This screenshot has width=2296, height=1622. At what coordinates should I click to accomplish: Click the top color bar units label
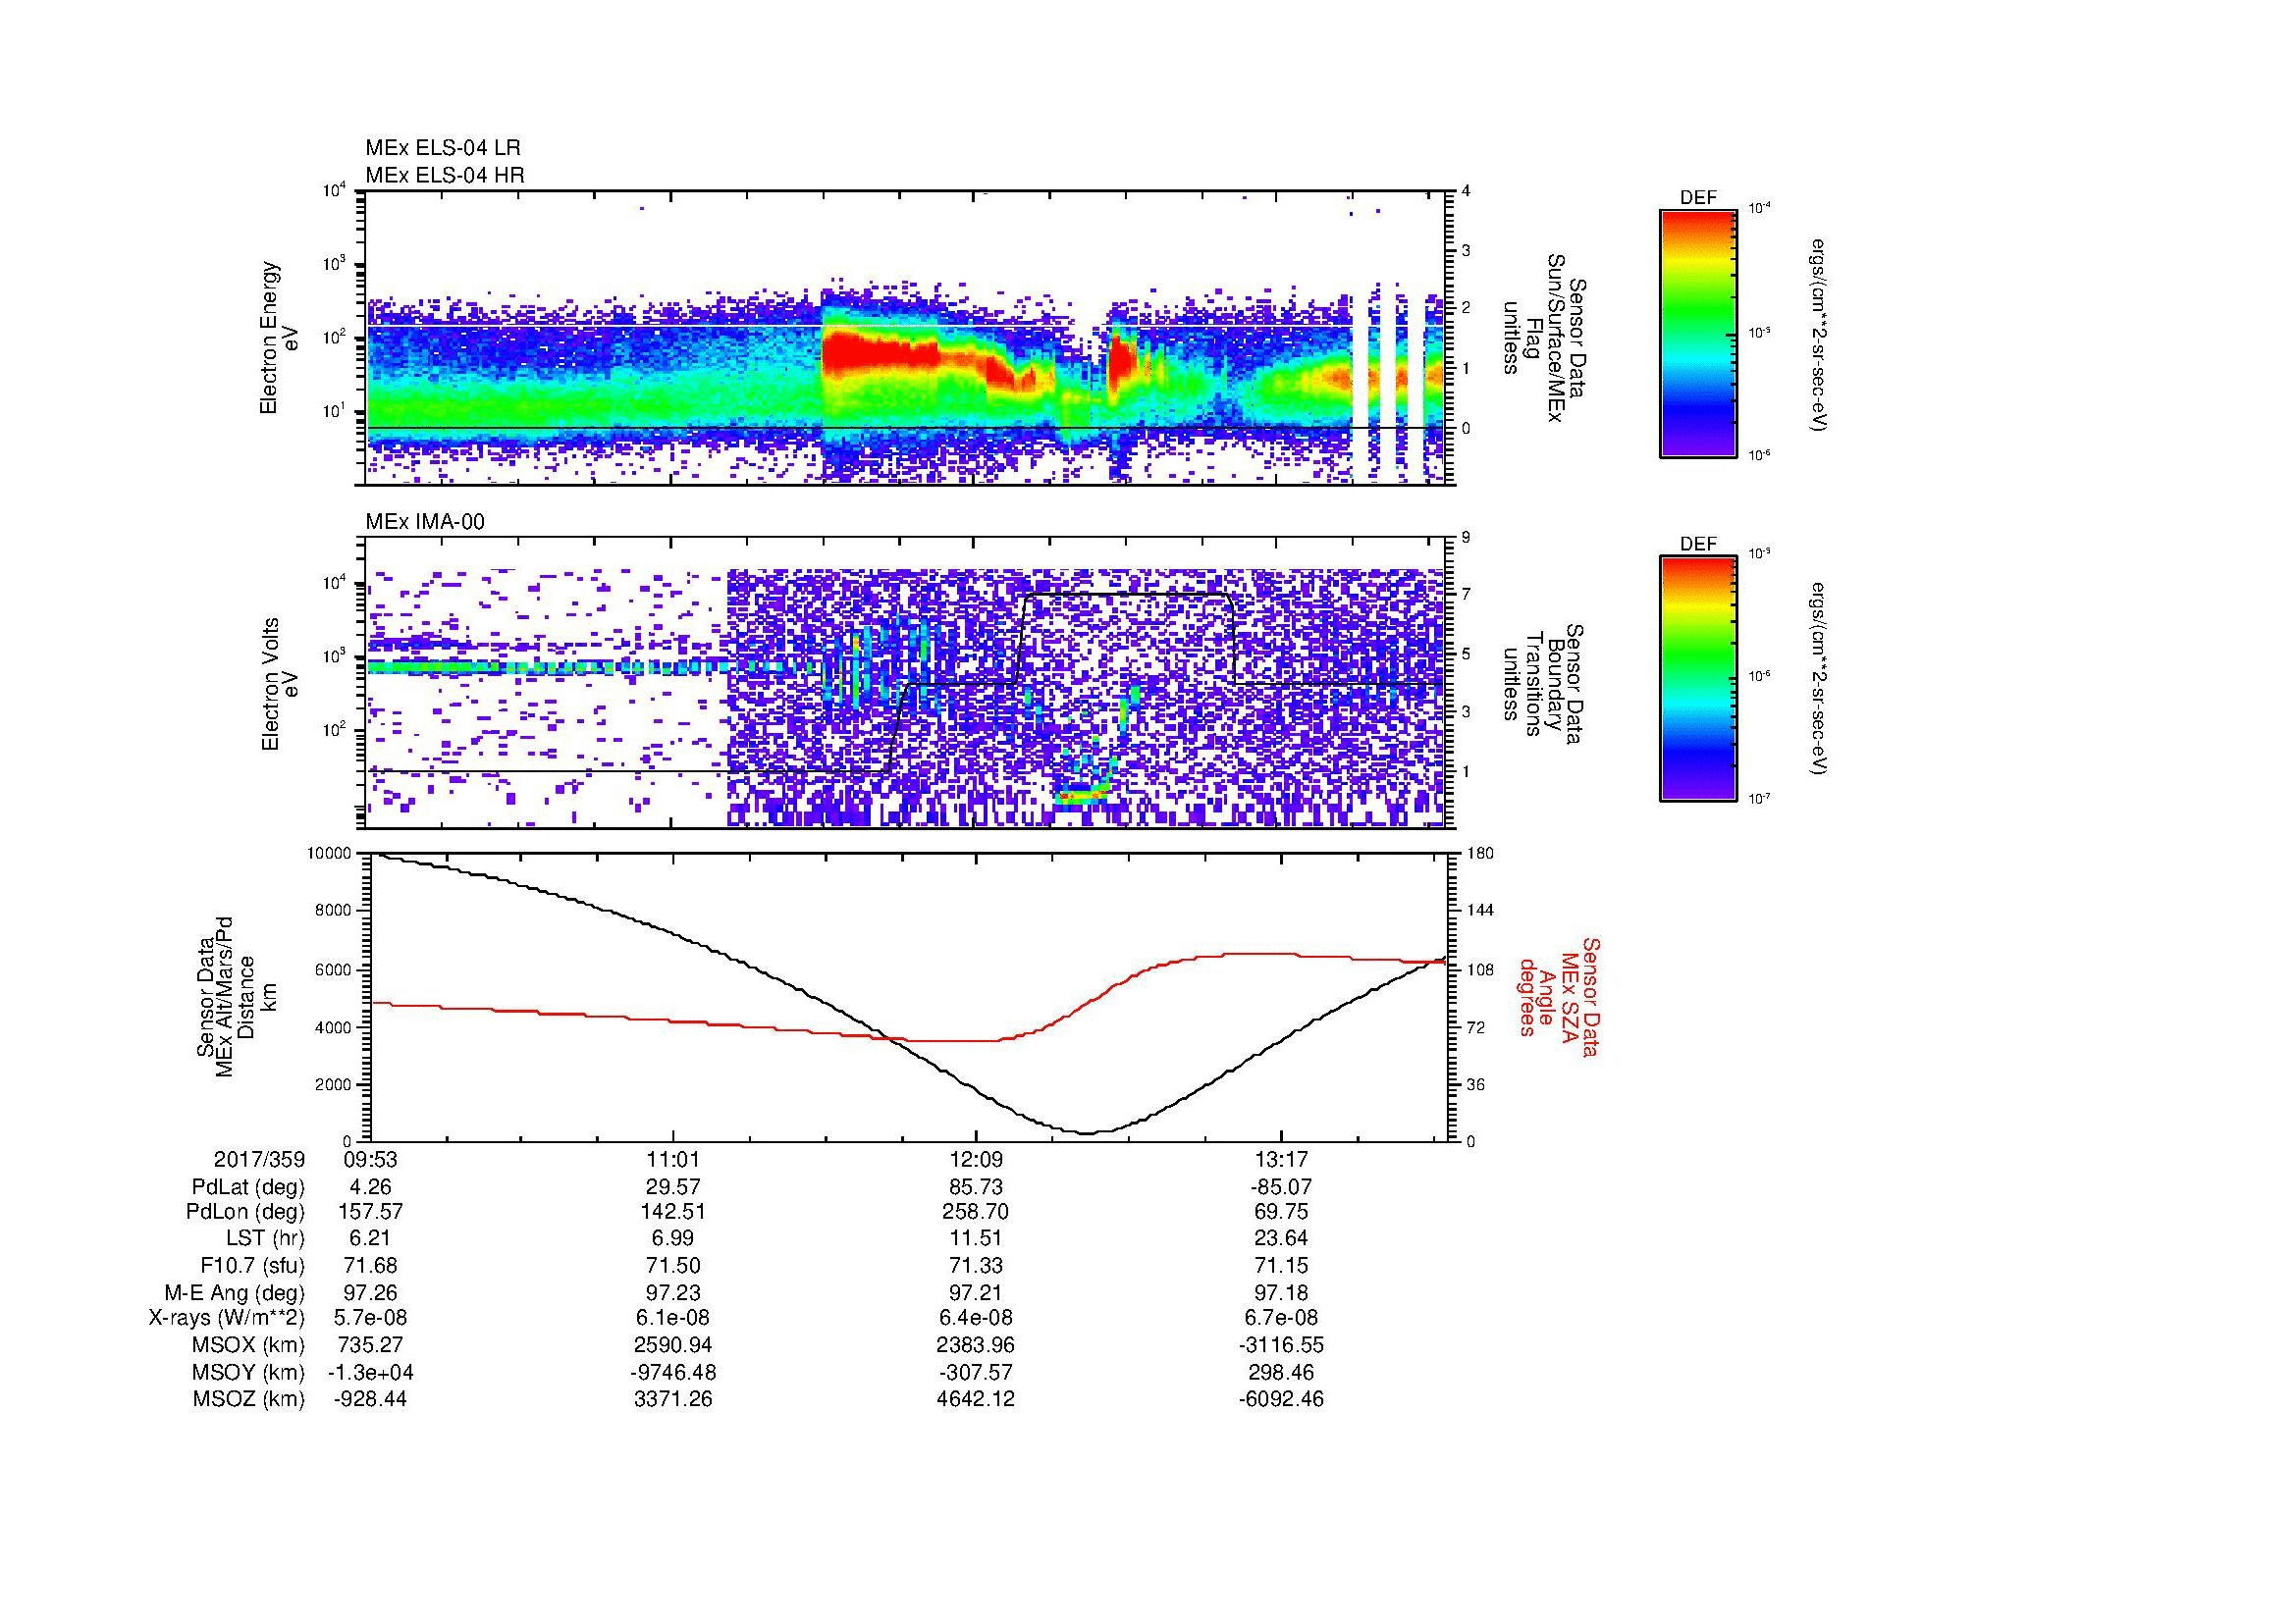click(1817, 334)
